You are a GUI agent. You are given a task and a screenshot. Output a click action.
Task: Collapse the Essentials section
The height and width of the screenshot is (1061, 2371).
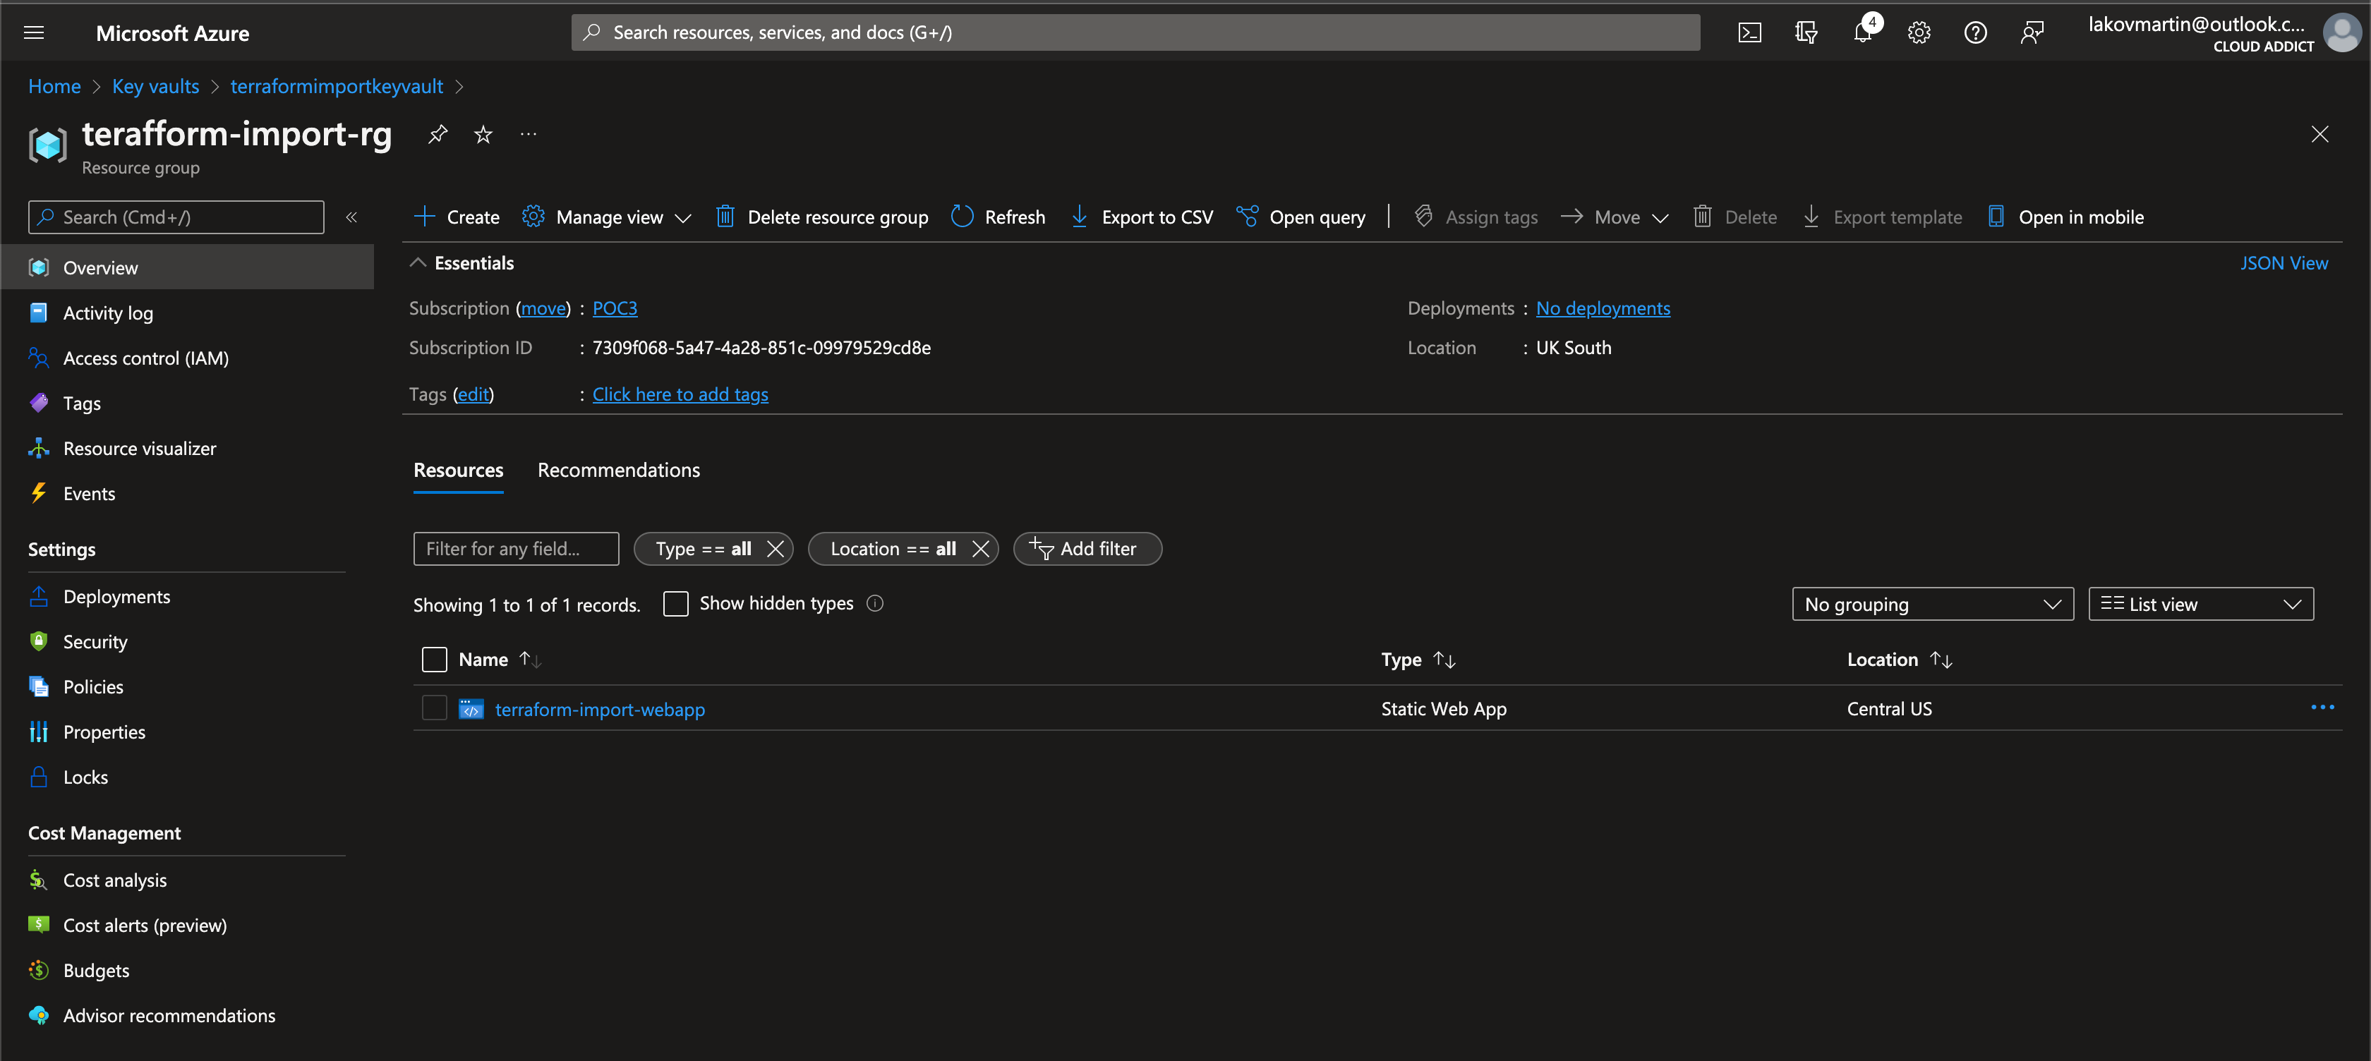(418, 262)
